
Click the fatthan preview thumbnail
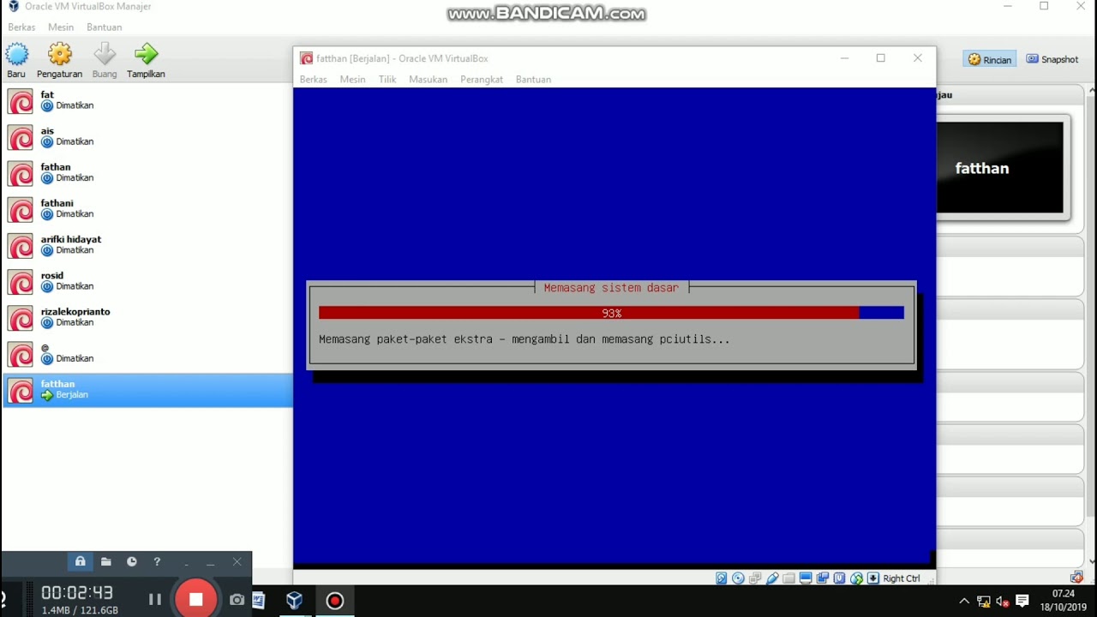(x=999, y=167)
